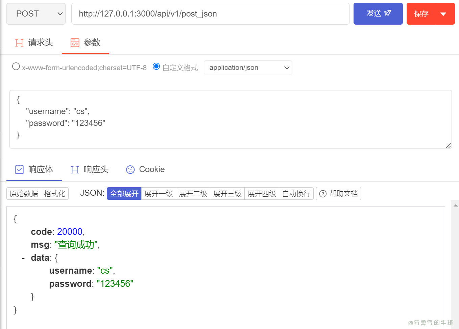Click the 展开二级 expand level two button

193,194
